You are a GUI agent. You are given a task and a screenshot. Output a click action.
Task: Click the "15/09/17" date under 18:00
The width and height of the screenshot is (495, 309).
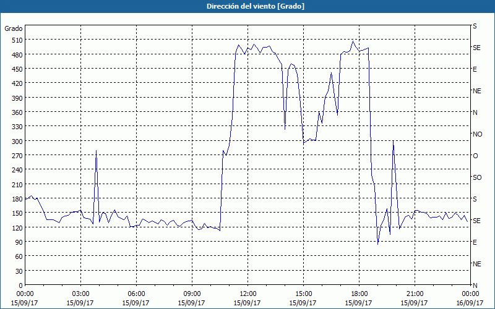(x=358, y=303)
